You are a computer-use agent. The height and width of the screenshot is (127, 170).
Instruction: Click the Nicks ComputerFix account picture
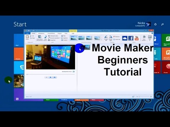[148, 24]
